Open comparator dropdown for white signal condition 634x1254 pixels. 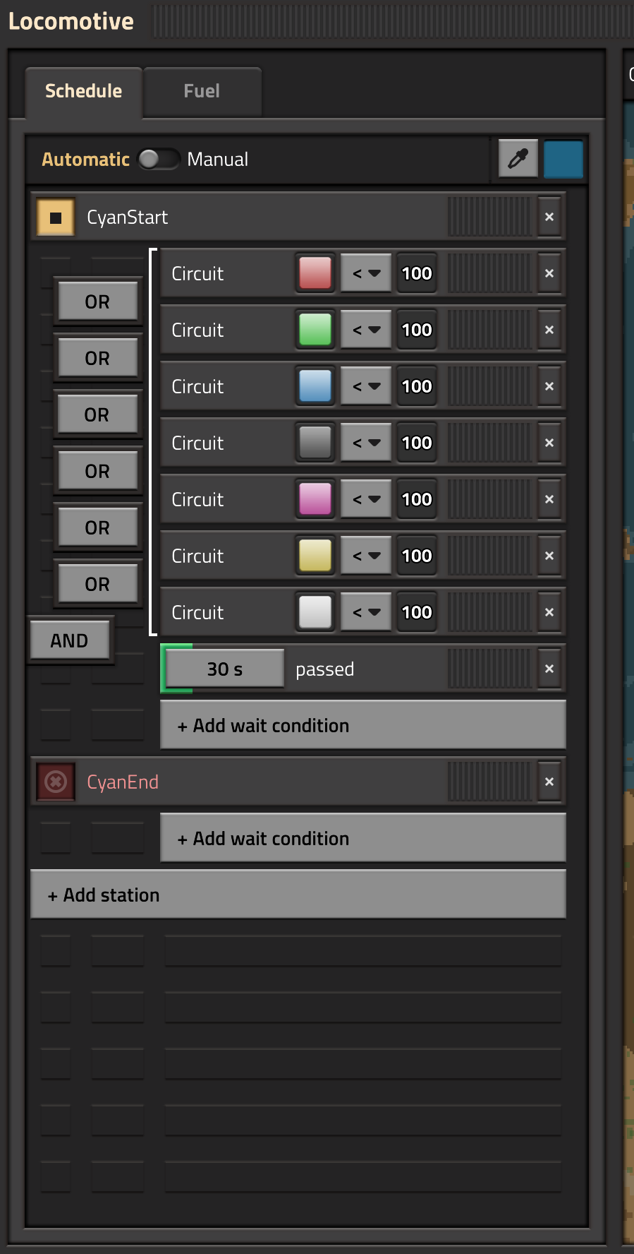[366, 612]
